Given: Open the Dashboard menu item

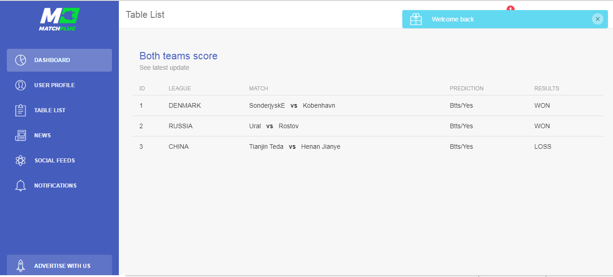Looking at the screenshot, I should click(52, 60).
